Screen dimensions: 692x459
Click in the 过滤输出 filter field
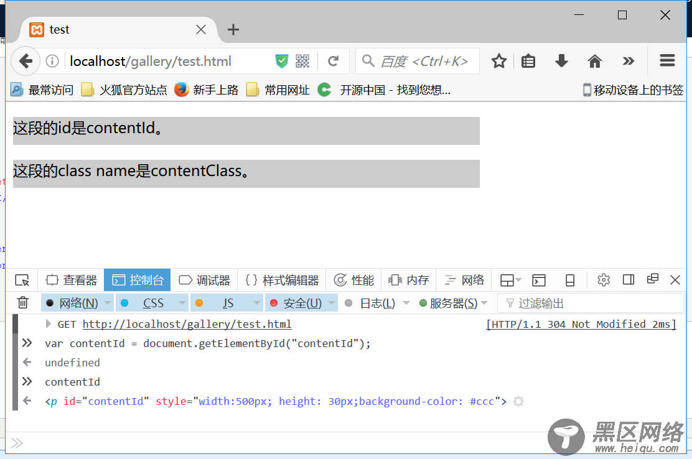[x=591, y=303]
